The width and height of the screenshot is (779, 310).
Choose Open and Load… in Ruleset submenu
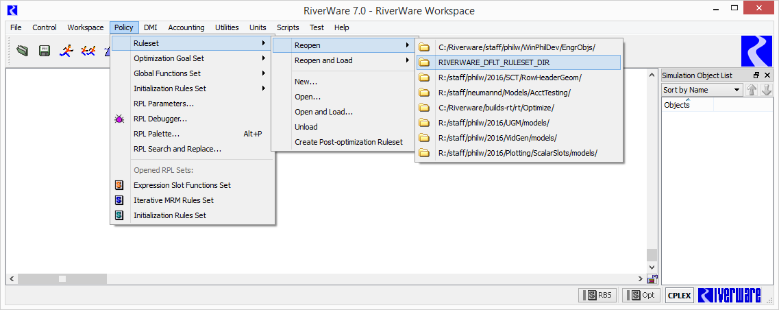point(343,112)
